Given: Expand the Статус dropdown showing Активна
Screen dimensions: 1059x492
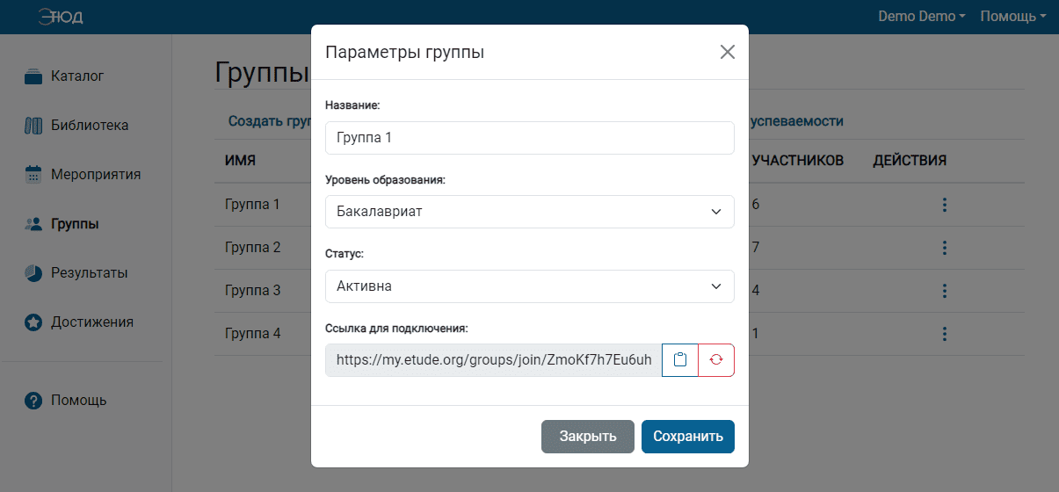Looking at the screenshot, I should click(x=530, y=286).
